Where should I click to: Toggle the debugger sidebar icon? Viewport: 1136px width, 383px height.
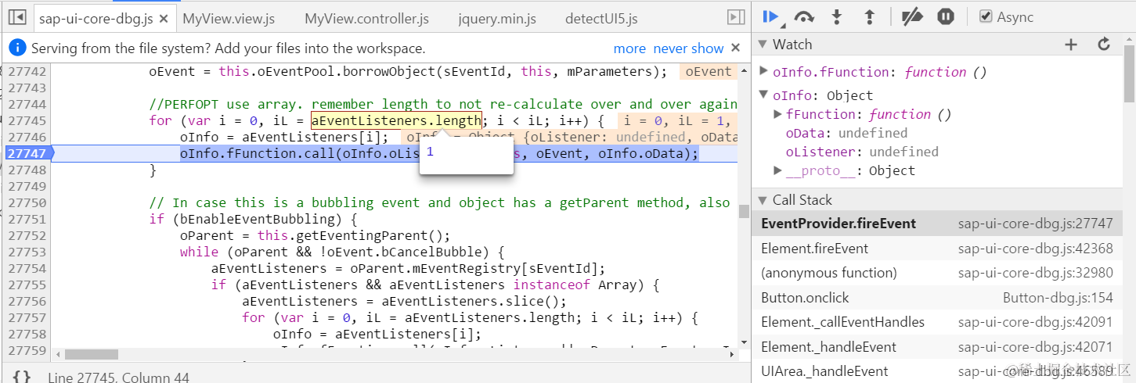[736, 17]
